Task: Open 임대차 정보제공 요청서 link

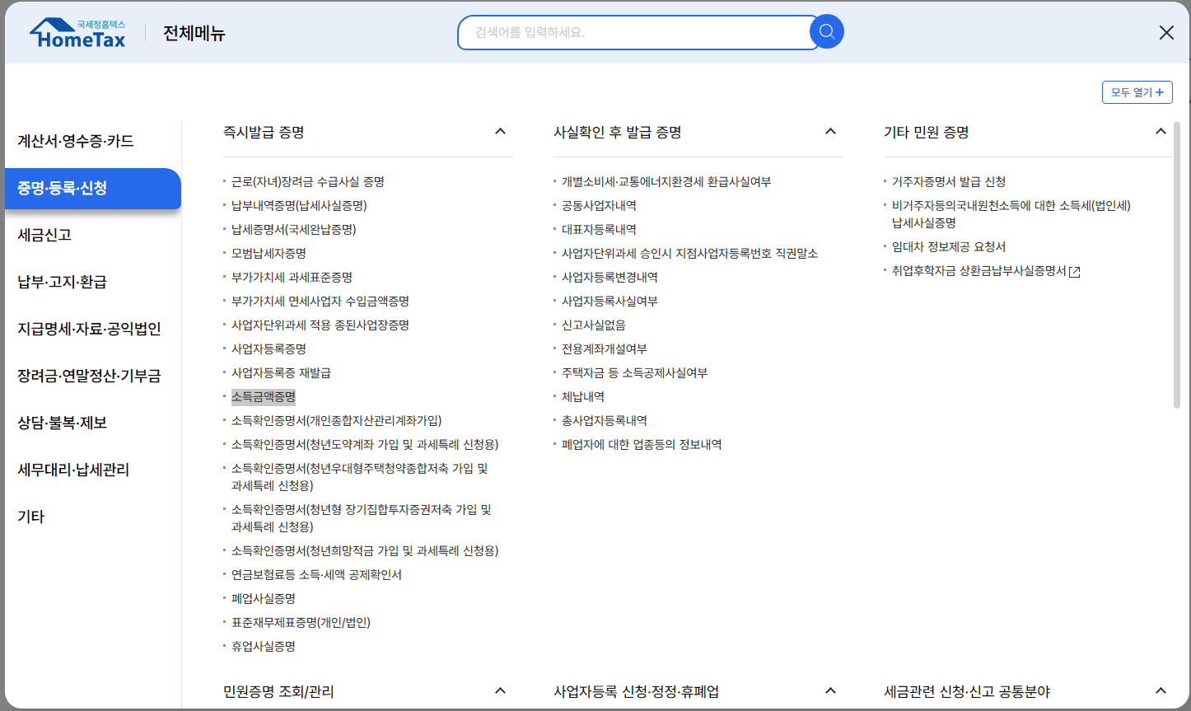Action: click(x=949, y=246)
